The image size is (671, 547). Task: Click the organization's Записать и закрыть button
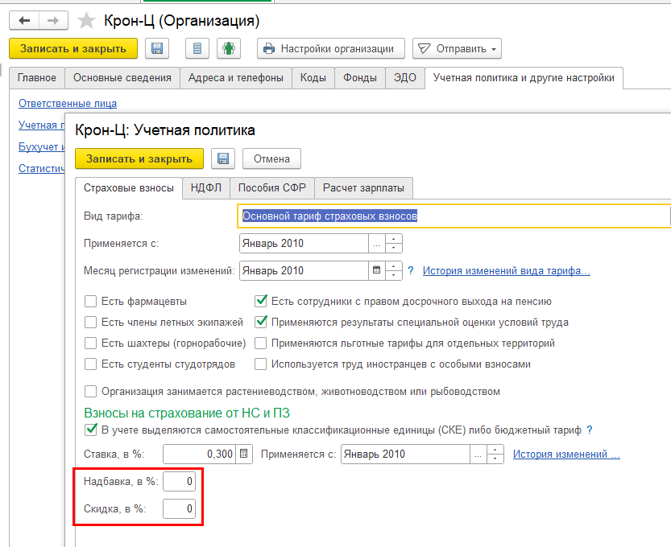click(73, 48)
